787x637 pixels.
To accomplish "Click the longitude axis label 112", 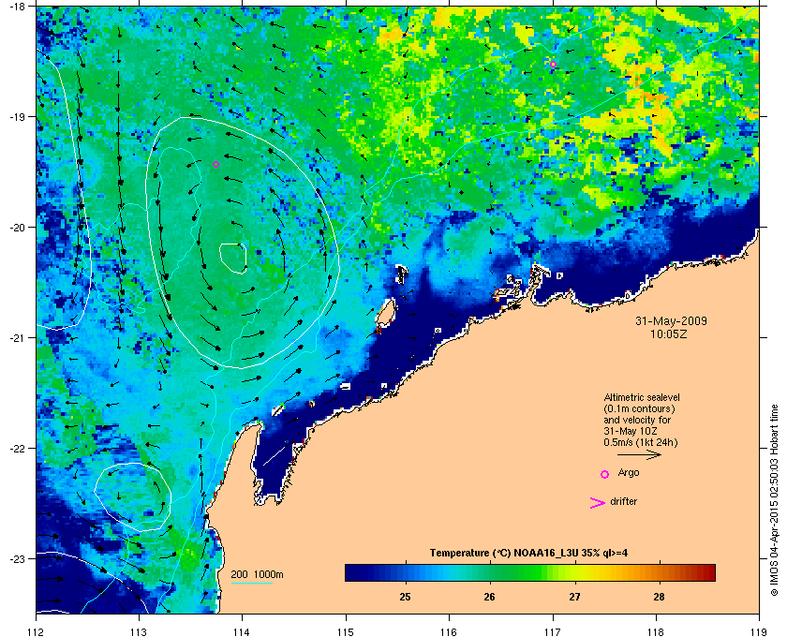I will point(37,631).
